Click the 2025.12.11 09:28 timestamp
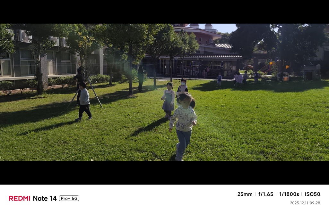329x212 pixels. 305,203
